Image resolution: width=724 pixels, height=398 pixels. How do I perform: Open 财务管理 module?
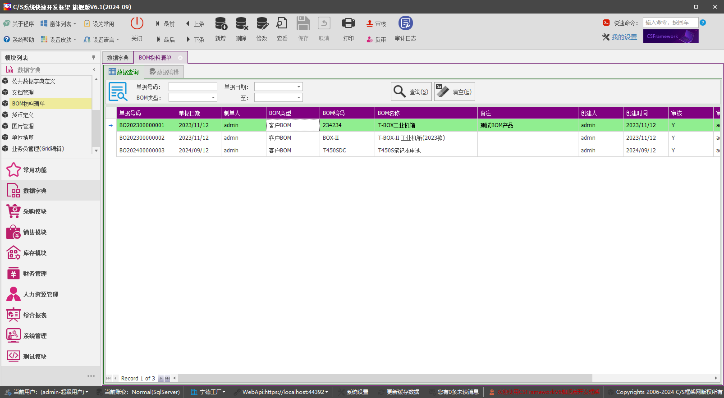50,274
